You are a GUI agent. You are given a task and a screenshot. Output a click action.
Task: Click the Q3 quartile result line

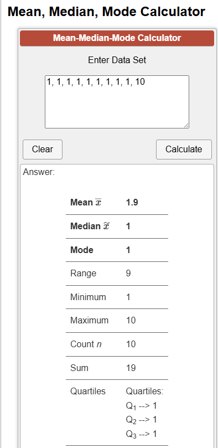pyautogui.click(x=142, y=435)
